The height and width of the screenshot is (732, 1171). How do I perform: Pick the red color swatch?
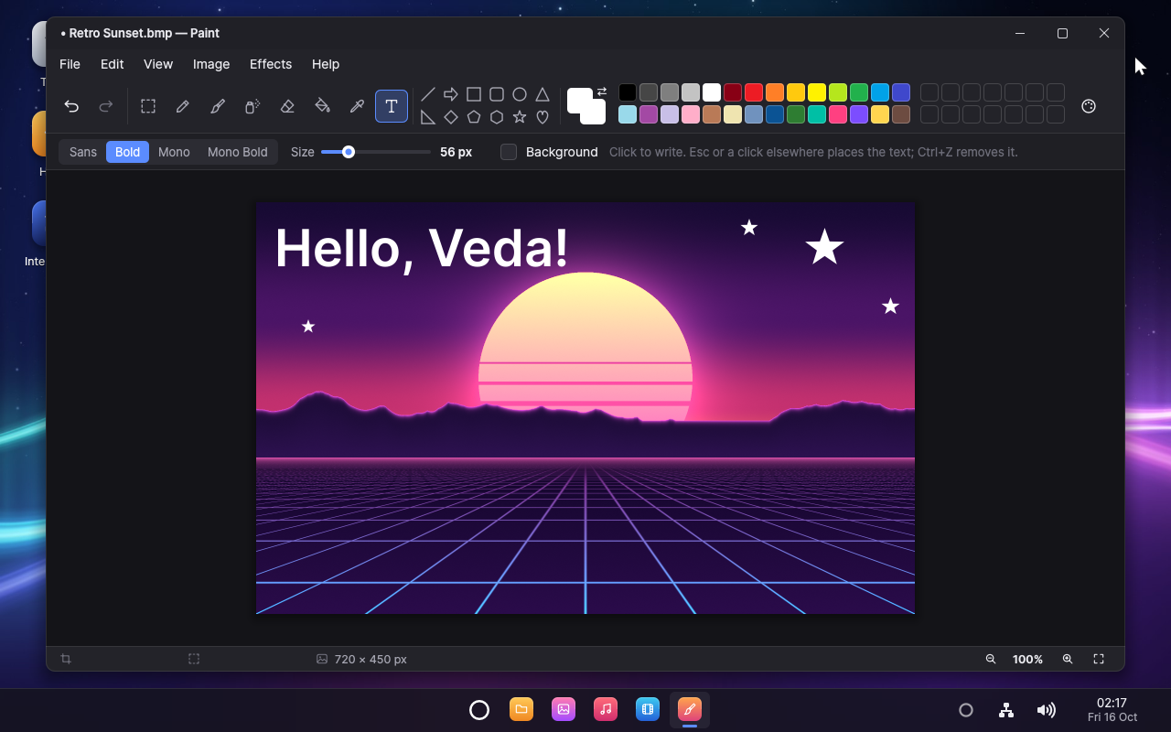point(754,92)
